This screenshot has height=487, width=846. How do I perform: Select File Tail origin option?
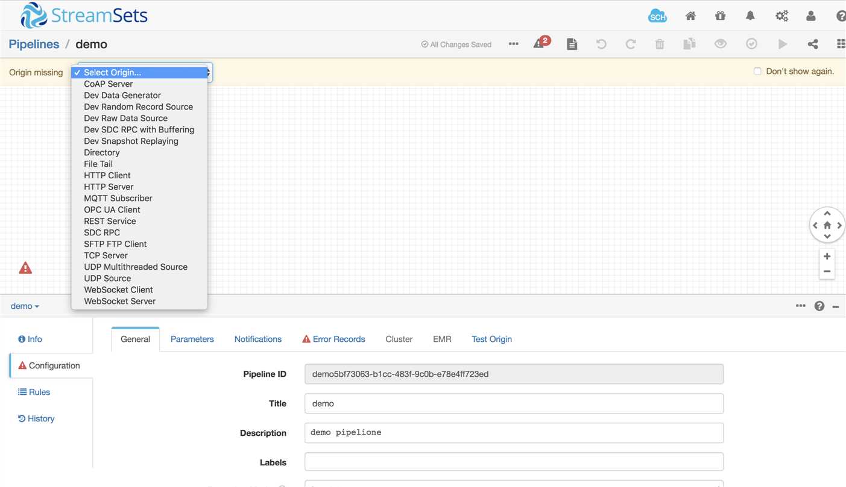coord(139,164)
